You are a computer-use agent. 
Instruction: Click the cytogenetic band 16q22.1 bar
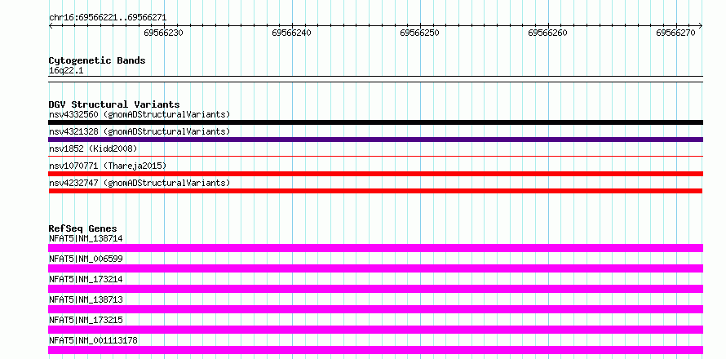(x=375, y=79)
